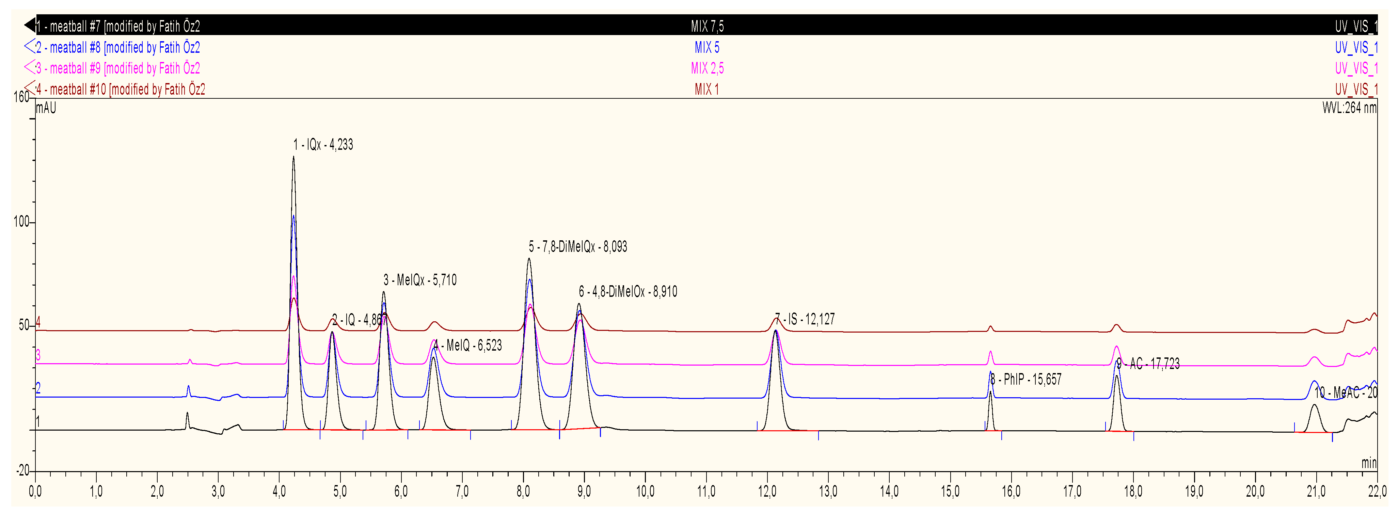Click the '3 - MeIQx - 5,710' peak label

[x=420, y=280]
